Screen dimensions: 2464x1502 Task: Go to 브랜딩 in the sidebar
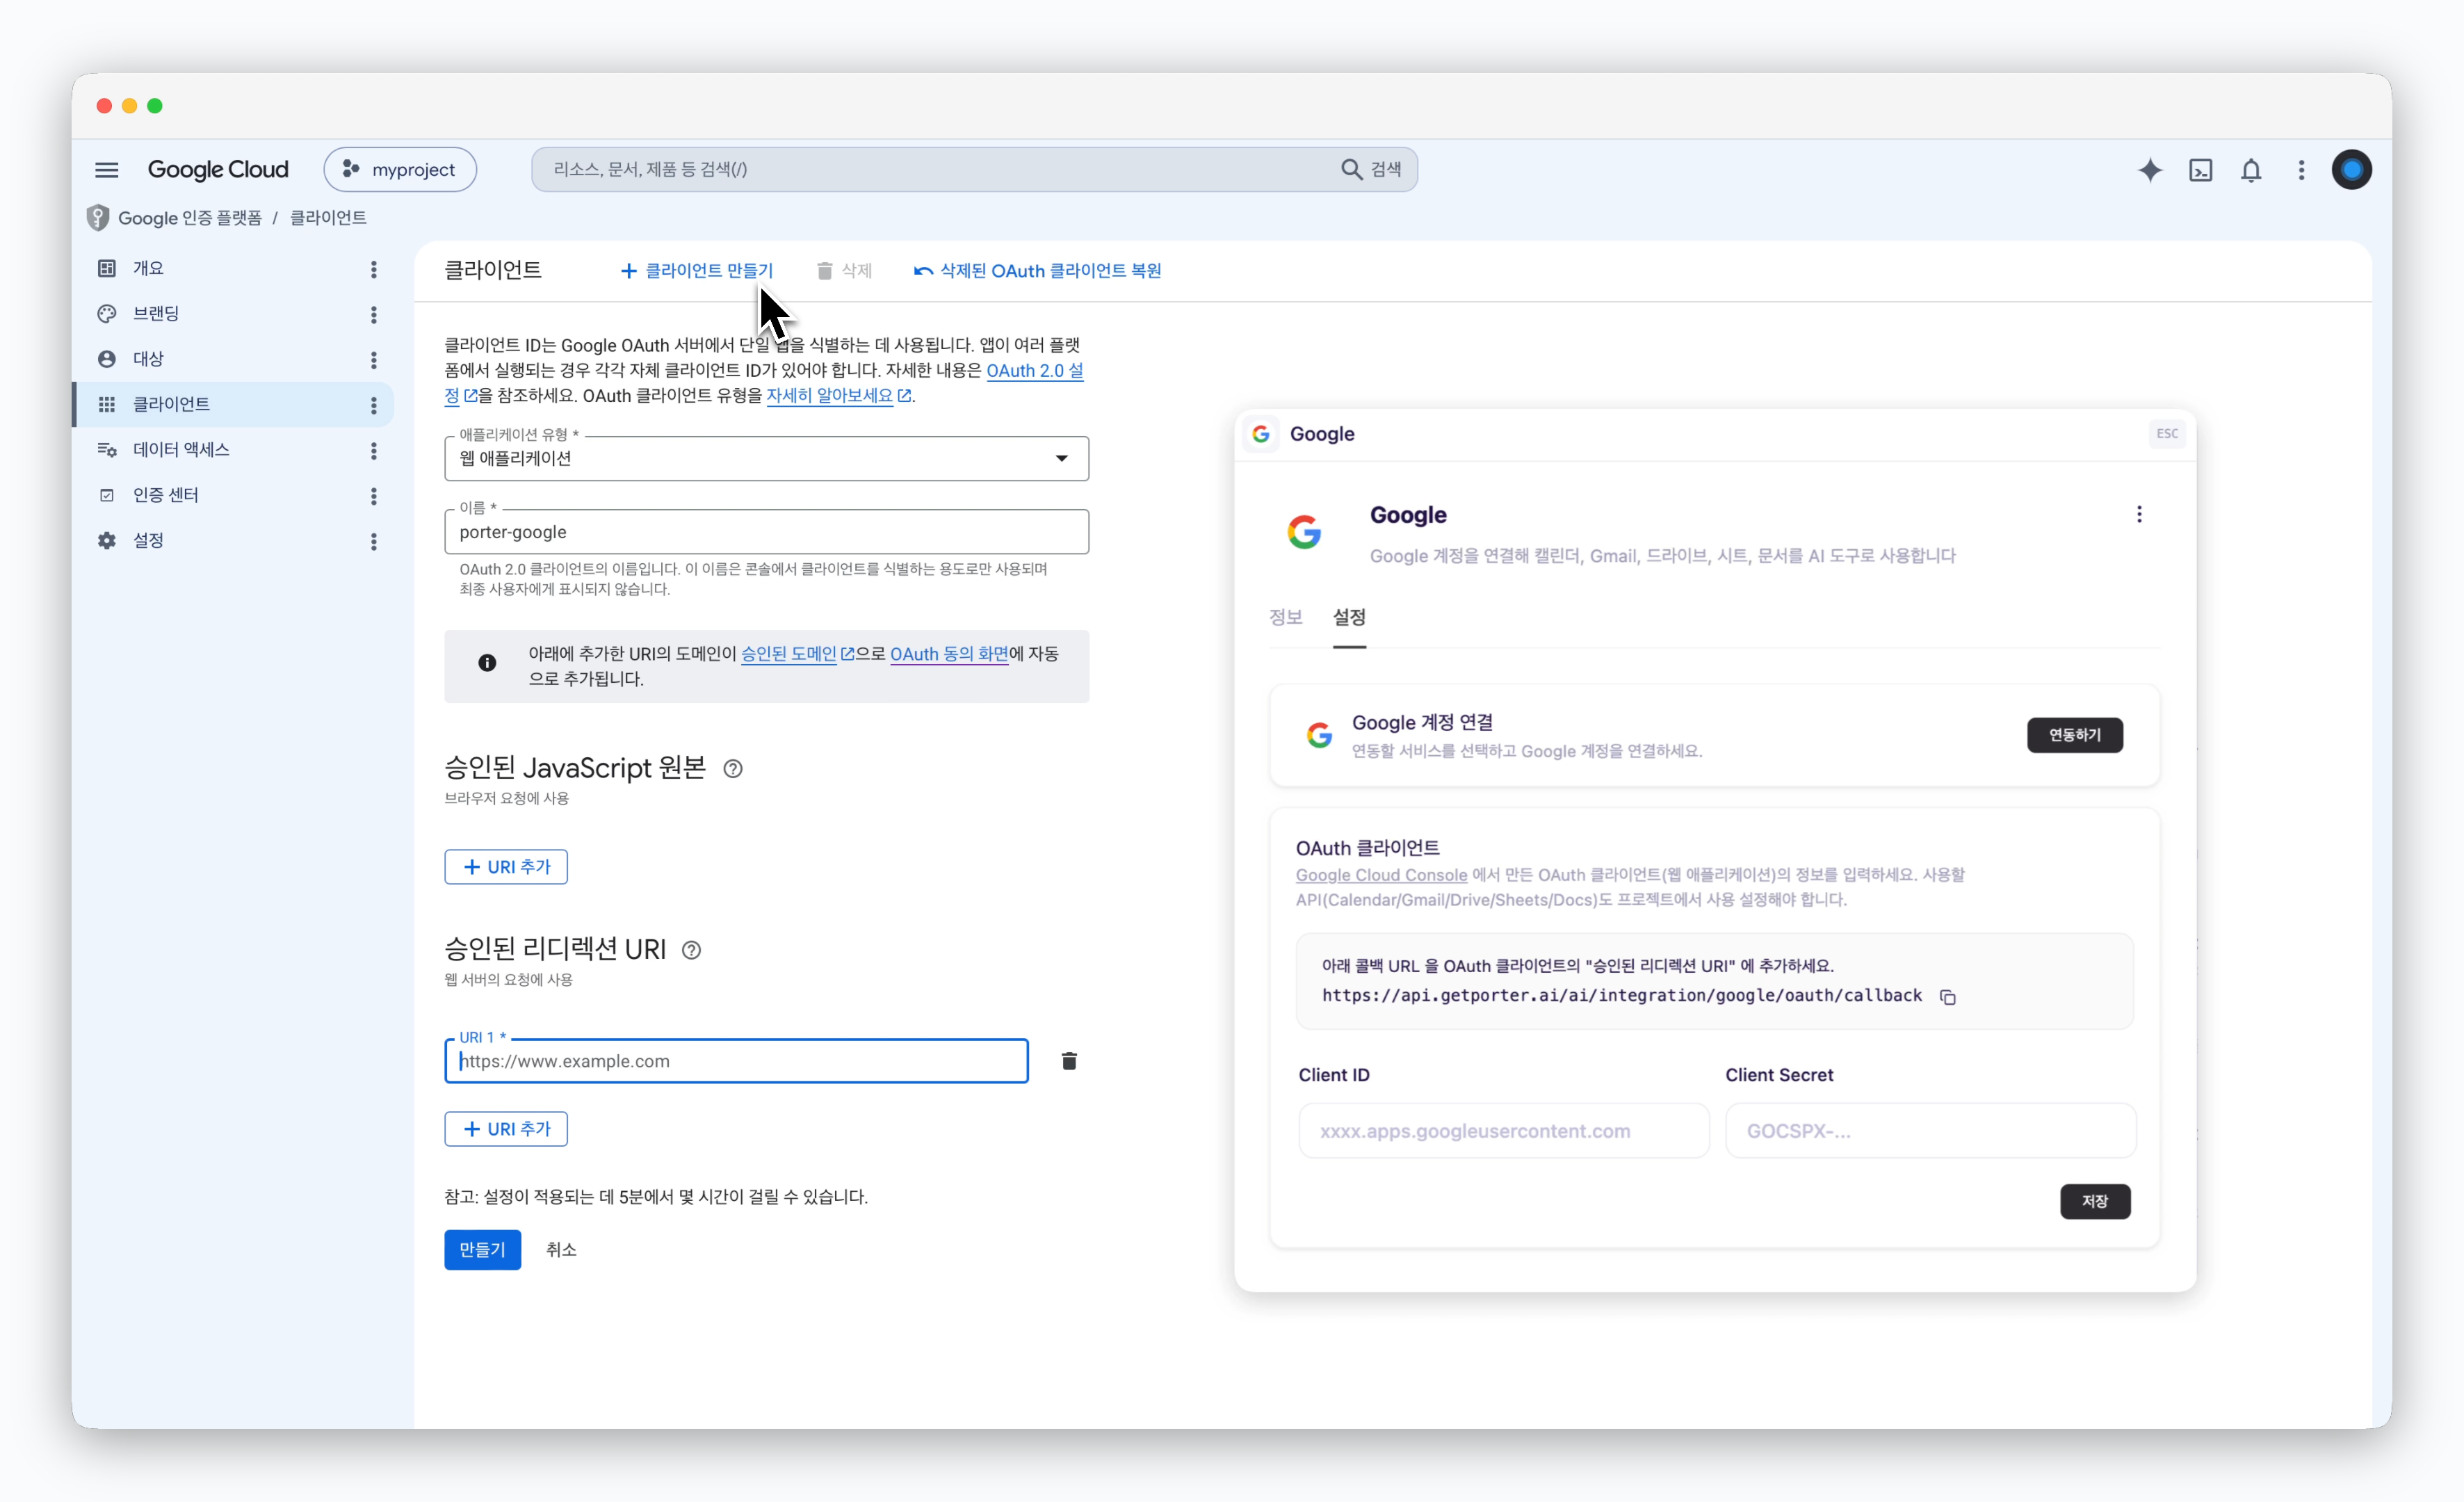pos(156,313)
